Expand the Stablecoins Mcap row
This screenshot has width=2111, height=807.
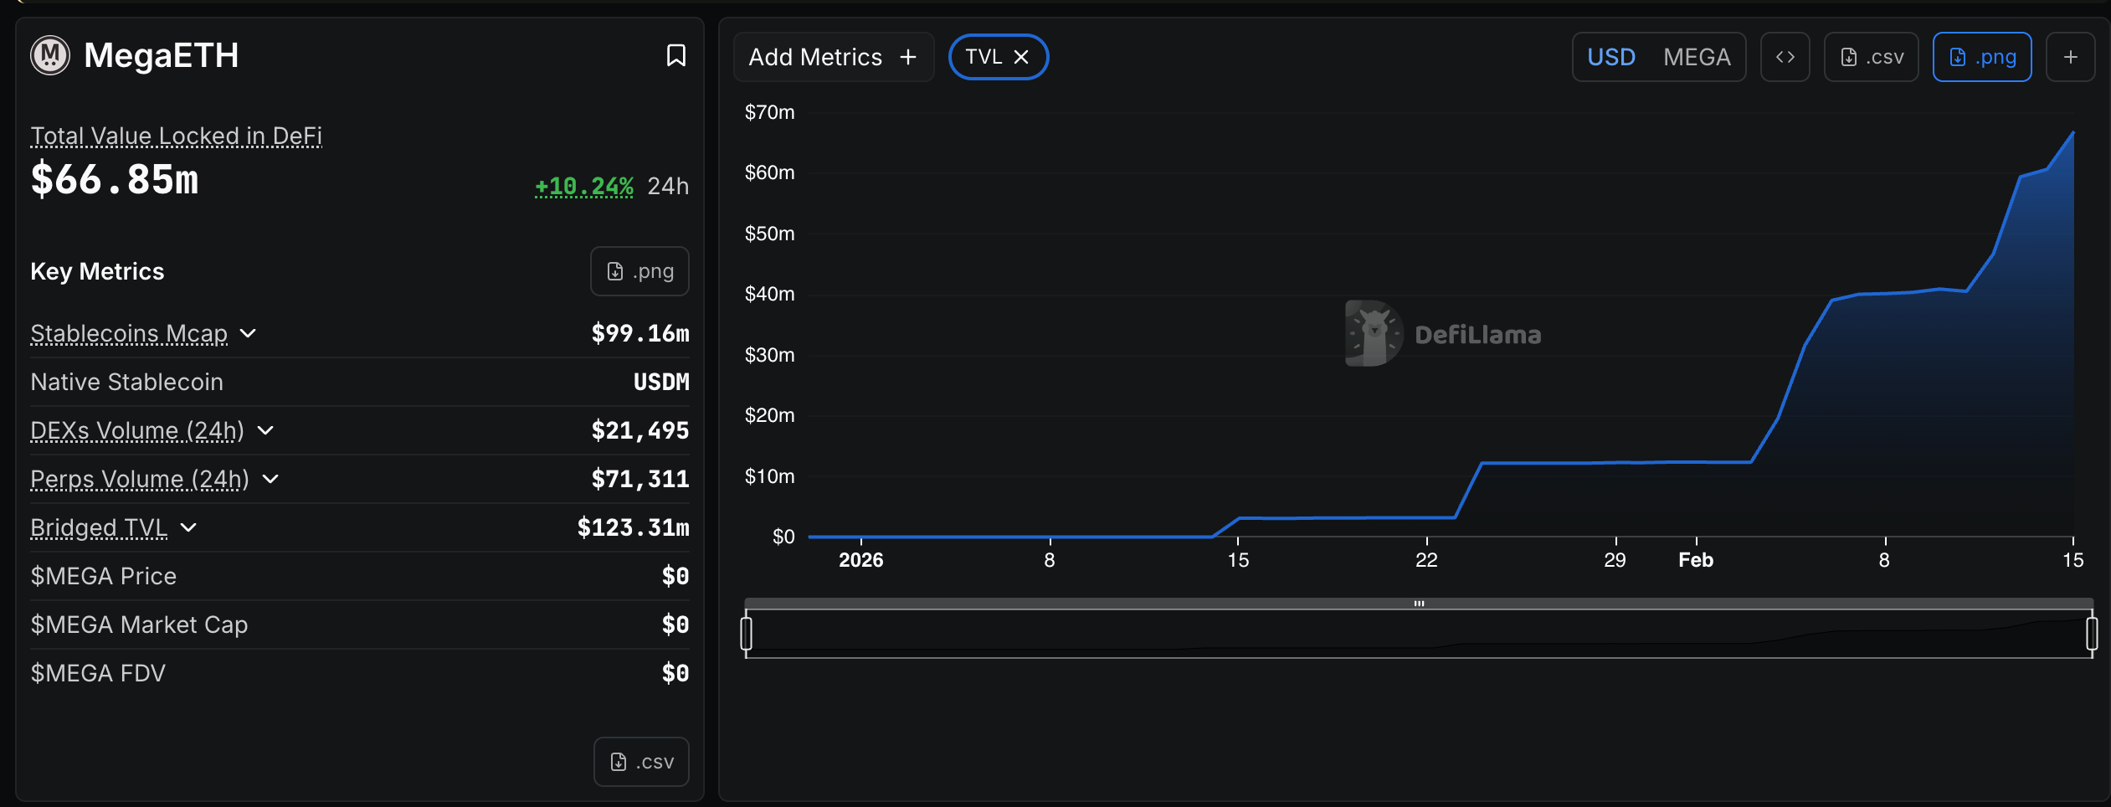click(248, 333)
